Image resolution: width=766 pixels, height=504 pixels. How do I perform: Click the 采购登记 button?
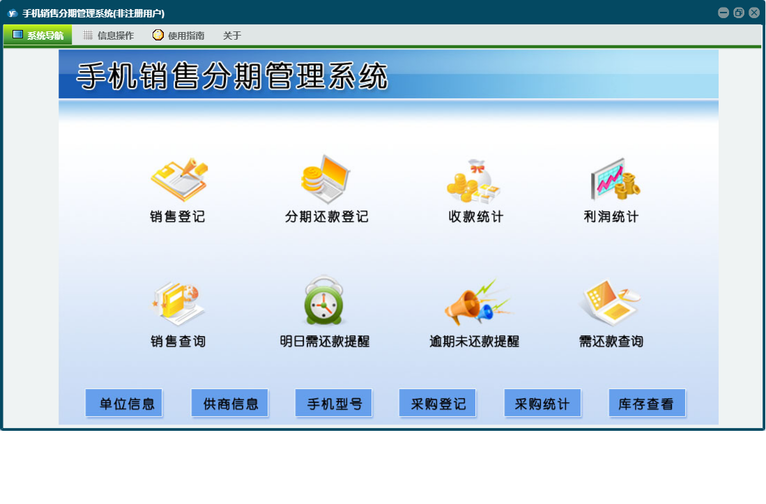(x=437, y=403)
